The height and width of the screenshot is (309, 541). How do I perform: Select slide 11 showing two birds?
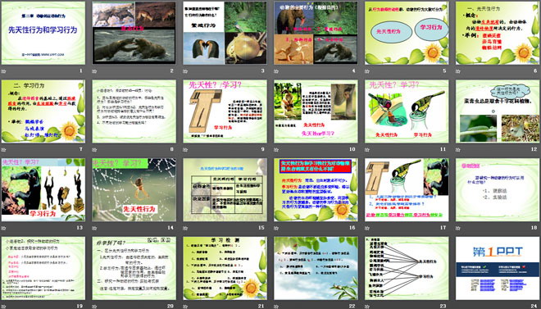(x=407, y=111)
